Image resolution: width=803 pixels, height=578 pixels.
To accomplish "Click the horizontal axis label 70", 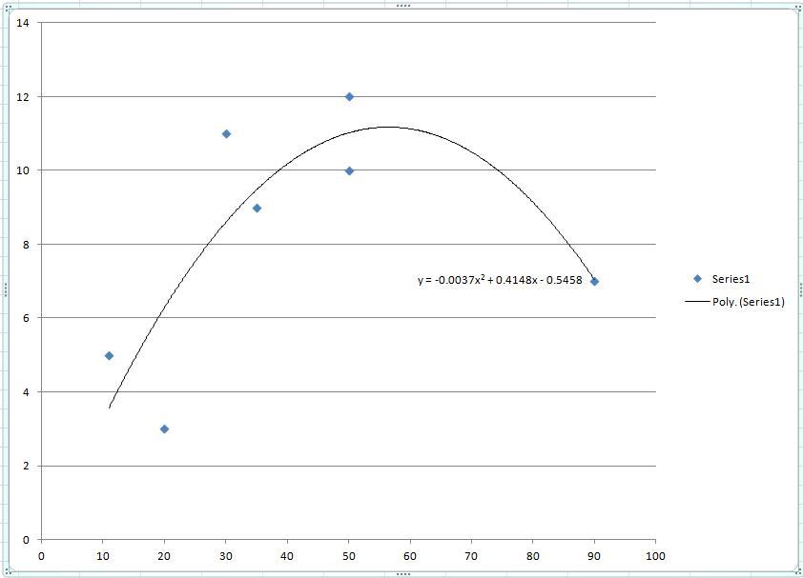I will coord(471,556).
